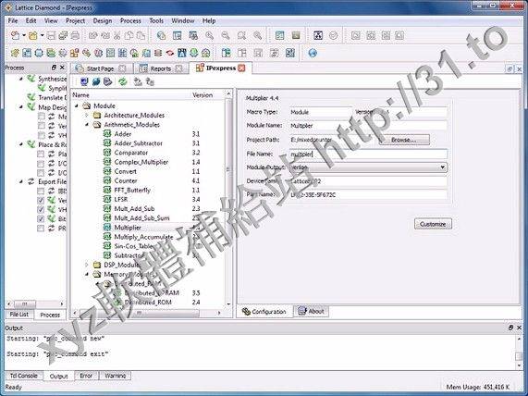Screen dimensions: 528x396
Task: Click the Counter module icon
Action: [107, 180]
